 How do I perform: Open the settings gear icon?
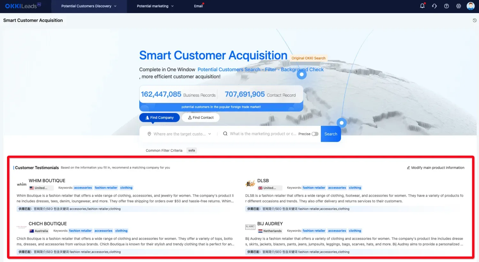coord(459,6)
